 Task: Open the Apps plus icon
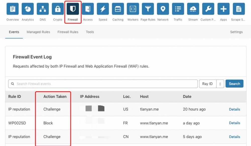pyautogui.click(x=223, y=9)
